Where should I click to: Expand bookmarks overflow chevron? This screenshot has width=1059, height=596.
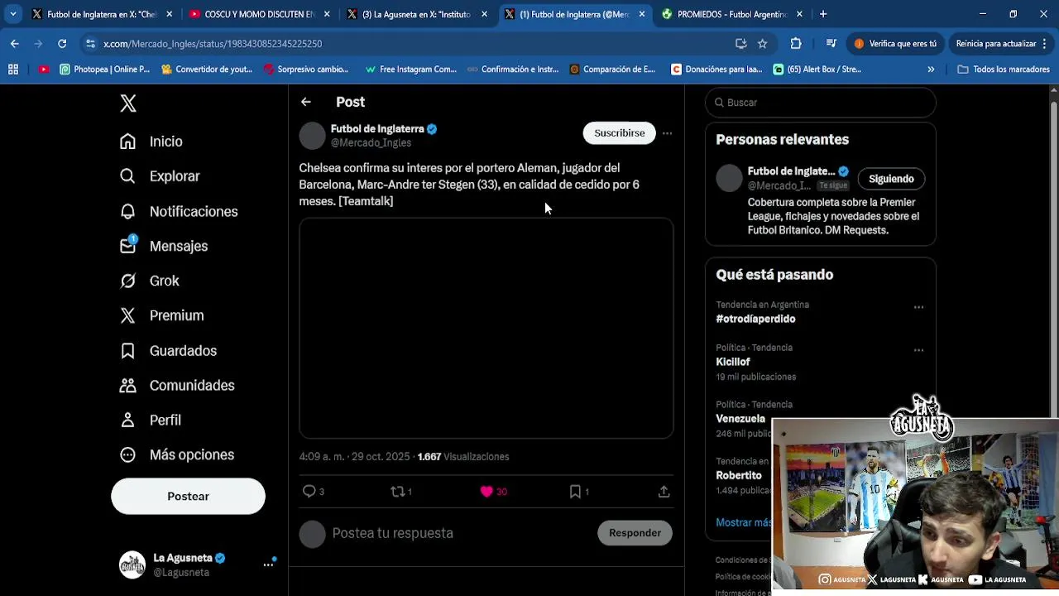[931, 70]
